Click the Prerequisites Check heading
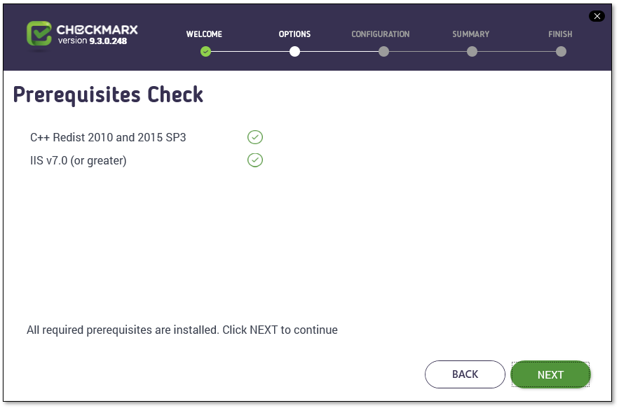619x408 pixels. (x=108, y=94)
